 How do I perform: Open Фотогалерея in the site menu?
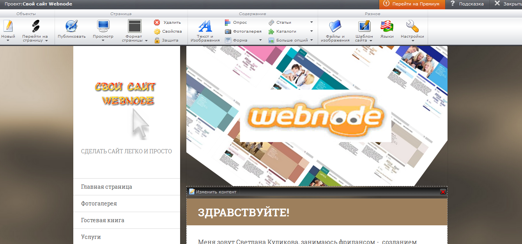(x=127, y=204)
